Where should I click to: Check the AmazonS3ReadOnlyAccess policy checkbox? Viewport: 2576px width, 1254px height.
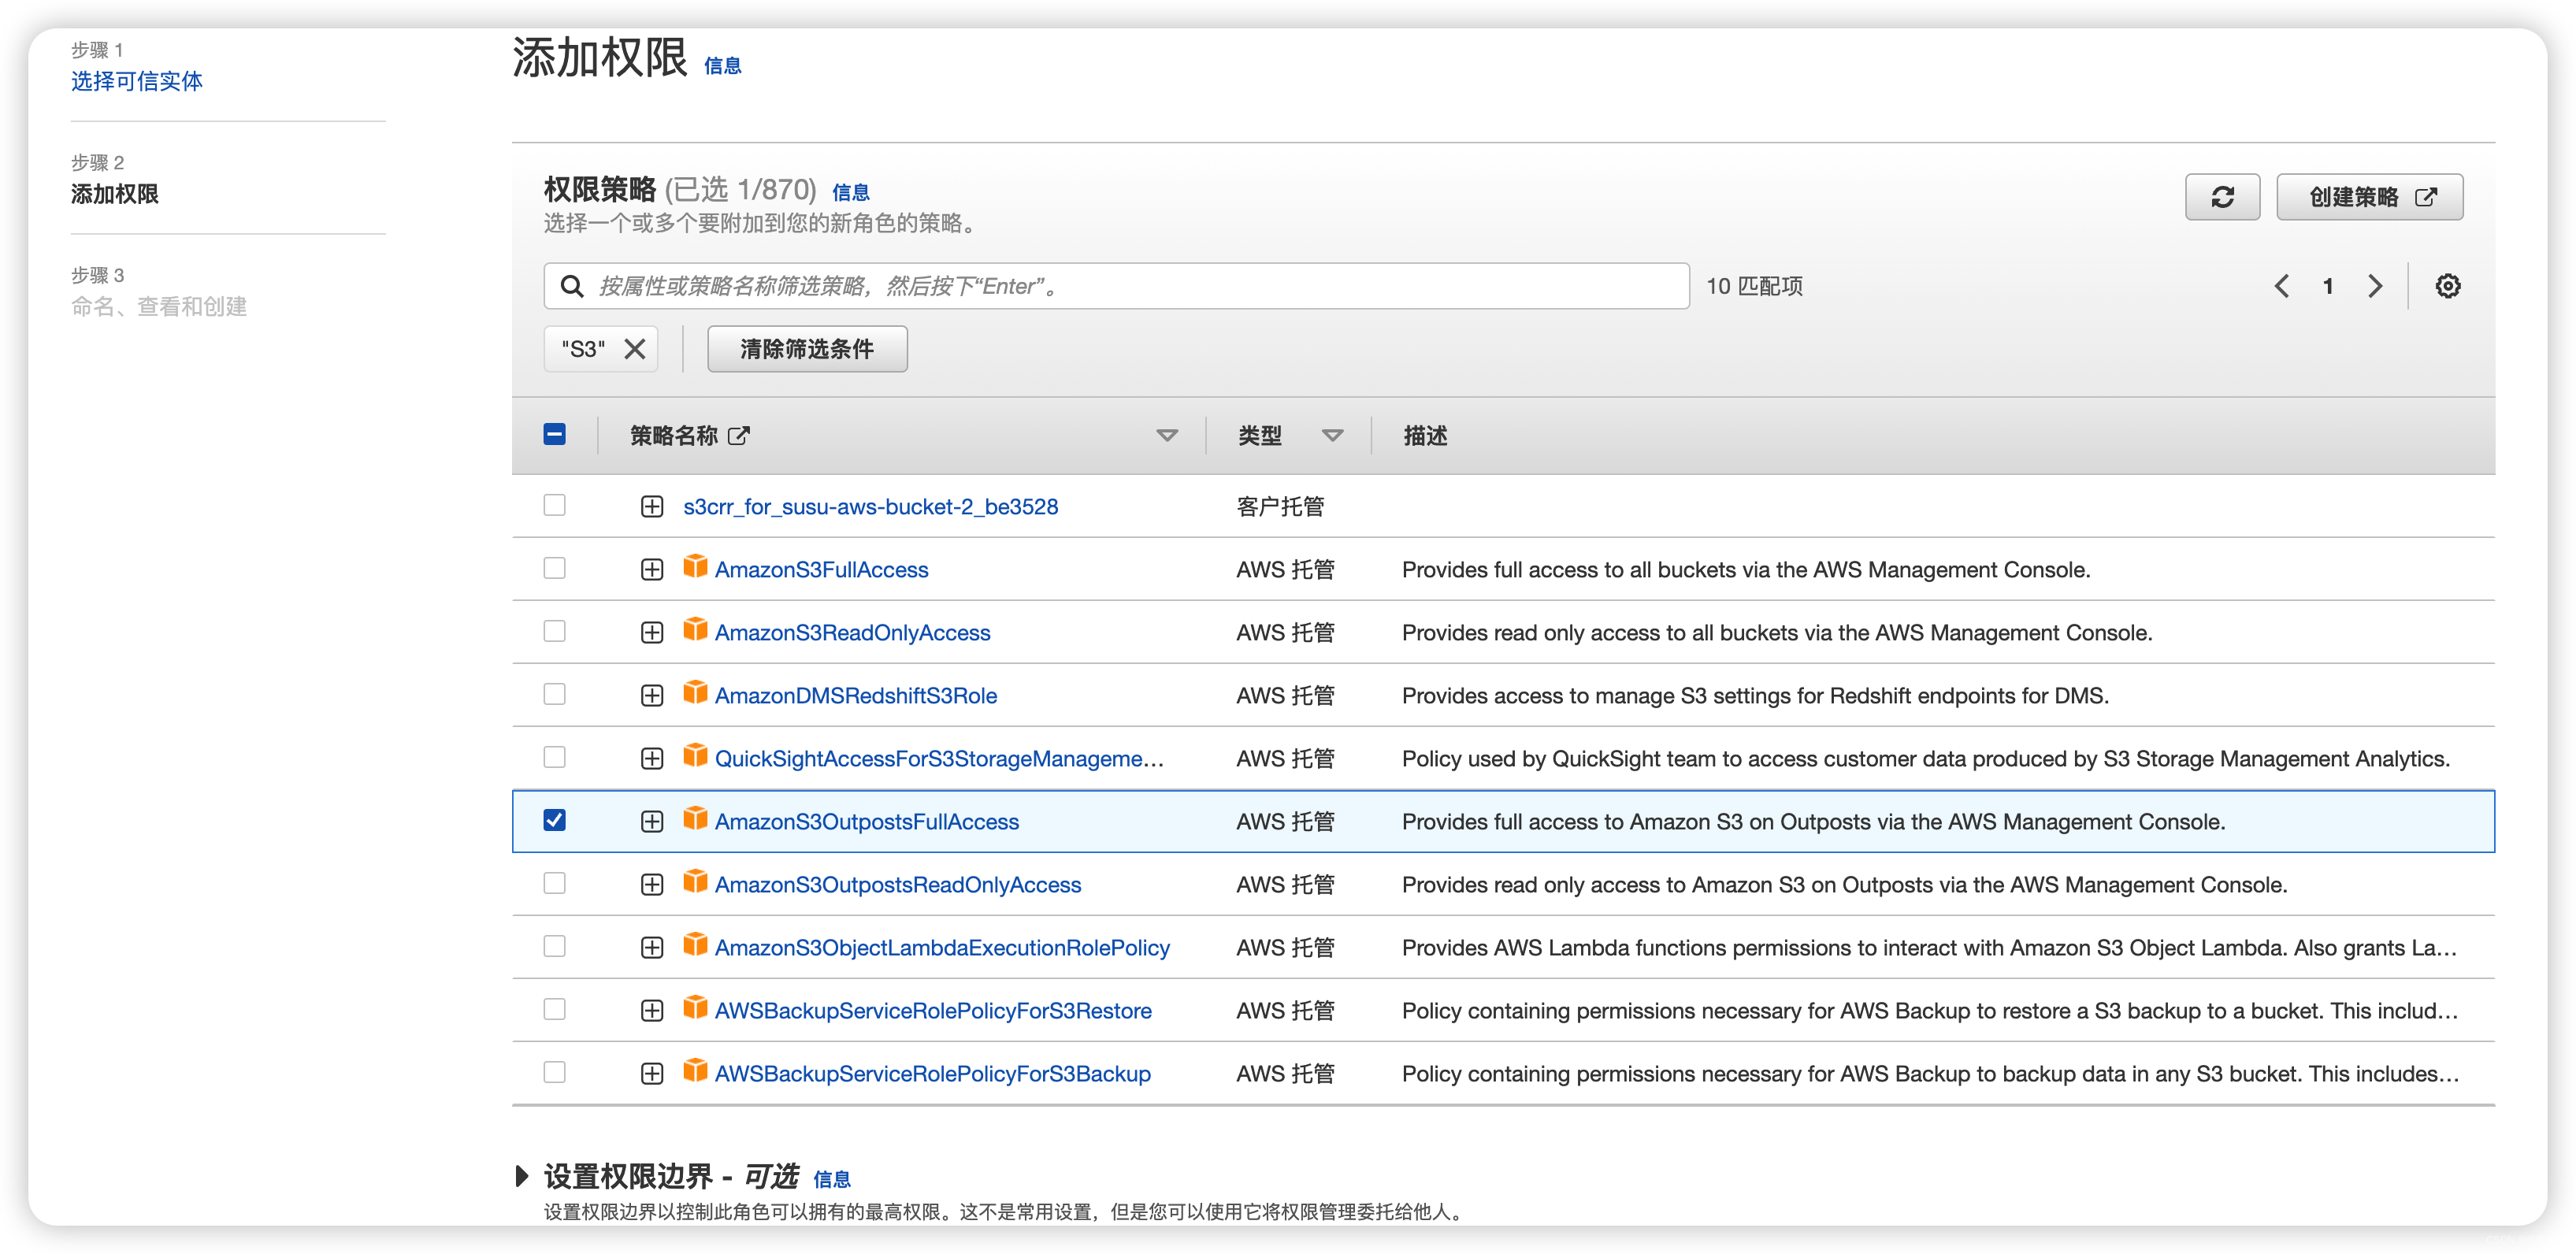tap(554, 631)
